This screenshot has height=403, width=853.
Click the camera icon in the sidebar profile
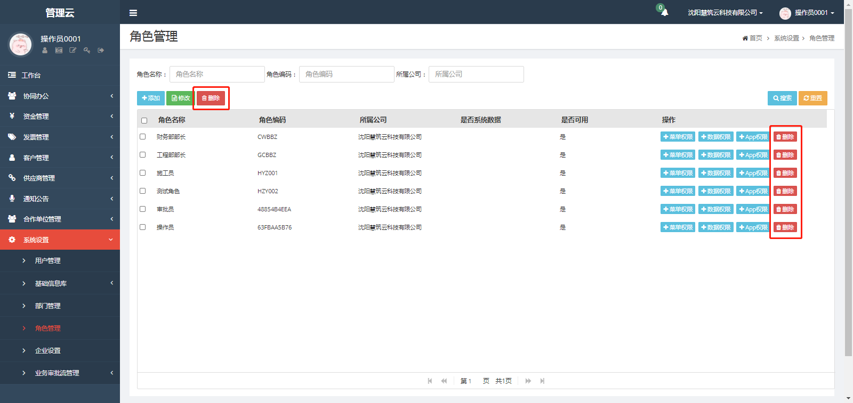tap(59, 50)
